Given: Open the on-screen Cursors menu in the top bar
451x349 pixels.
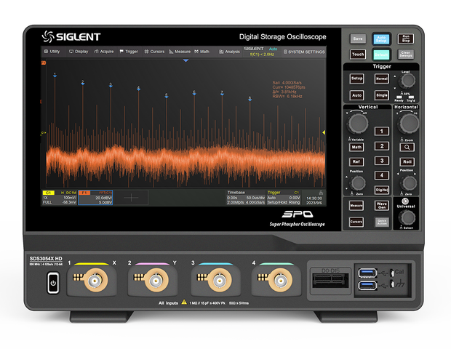Looking at the screenshot, I should [154, 52].
